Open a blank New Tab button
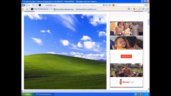 (x=100, y=9)
